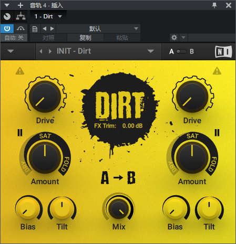The image size is (236, 244).
Task: Go to next host preset arrow
Action: point(52,29)
